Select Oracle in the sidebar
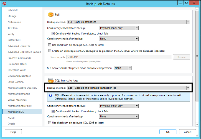 (11, 124)
